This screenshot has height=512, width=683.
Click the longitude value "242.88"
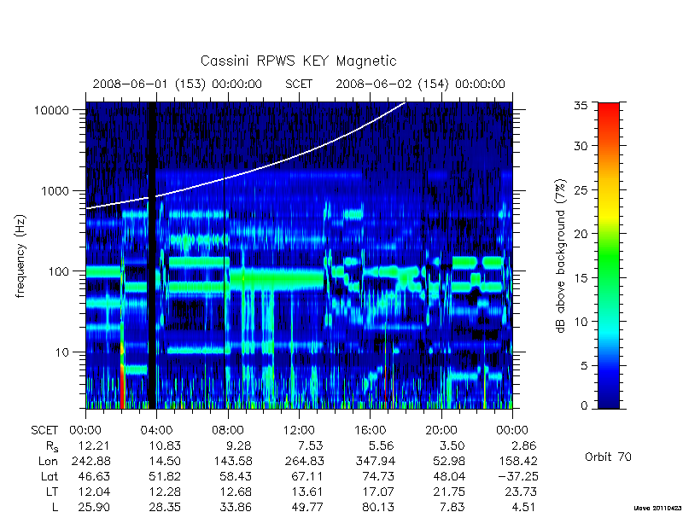[x=90, y=461]
